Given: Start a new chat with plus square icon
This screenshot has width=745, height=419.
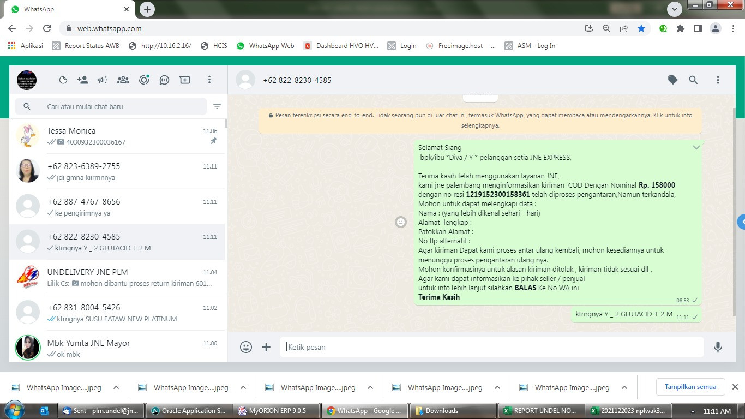Looking at the screenshot, I should tap(185, 80).
